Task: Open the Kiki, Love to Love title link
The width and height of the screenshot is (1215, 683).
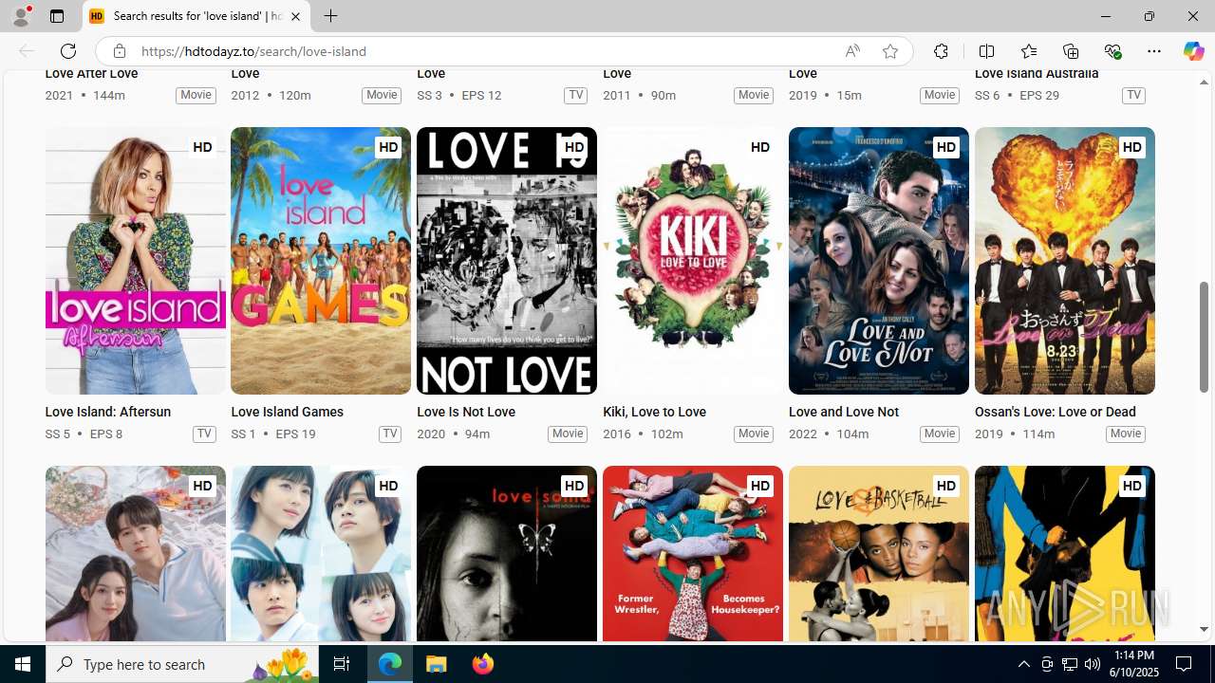Action: tap(654, 412)
